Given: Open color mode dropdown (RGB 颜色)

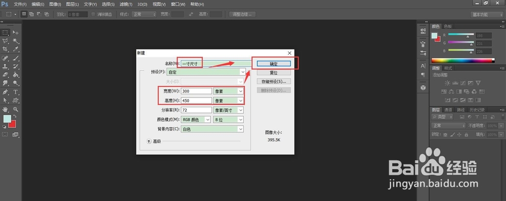Looking at the screenshot, I should click(x=196, y=120).
